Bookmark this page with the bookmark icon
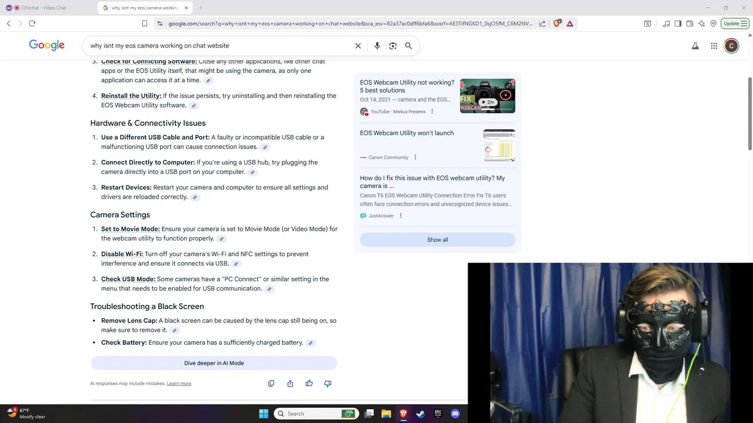 [x=145, y=23]
